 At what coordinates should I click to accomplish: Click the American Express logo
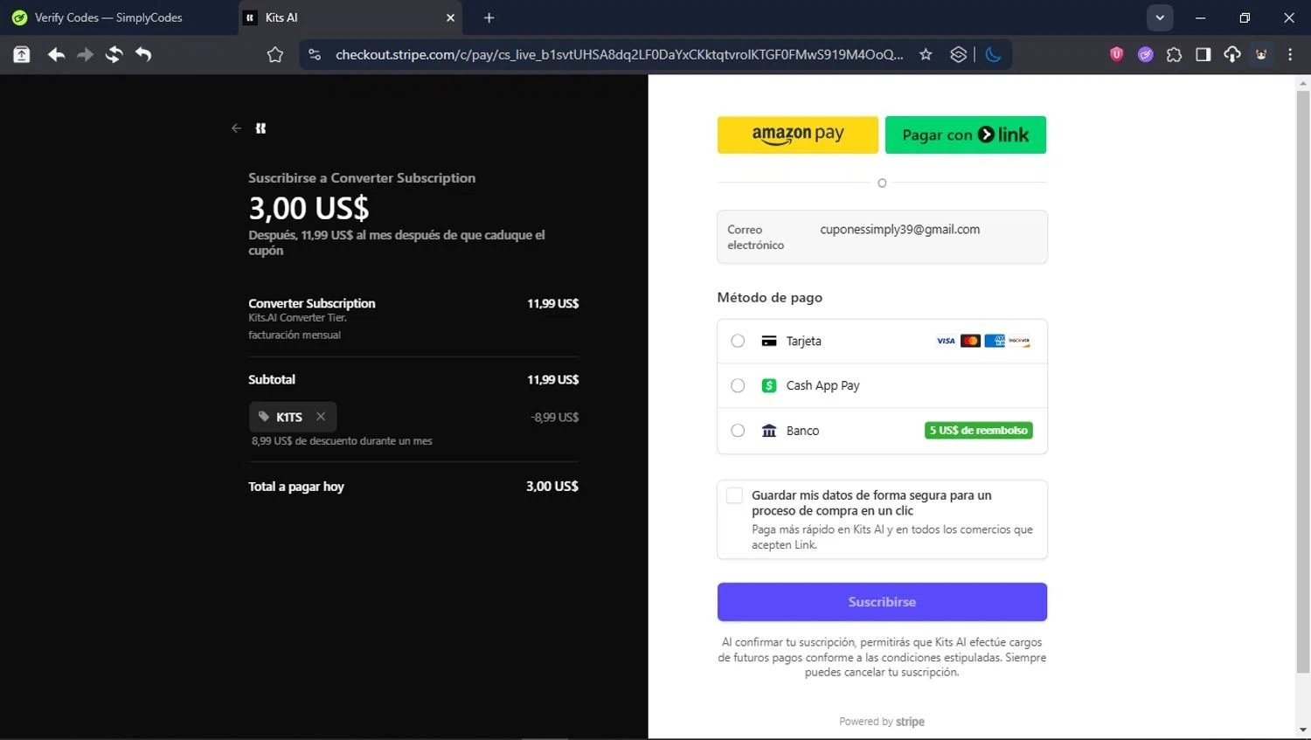[x=995, y=341]
